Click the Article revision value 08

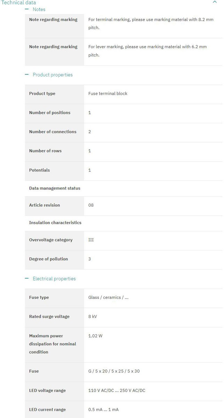[91, 205]
